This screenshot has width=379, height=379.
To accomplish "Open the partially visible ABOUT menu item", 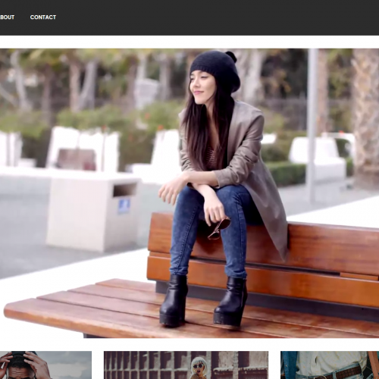I will coord(7,17).
